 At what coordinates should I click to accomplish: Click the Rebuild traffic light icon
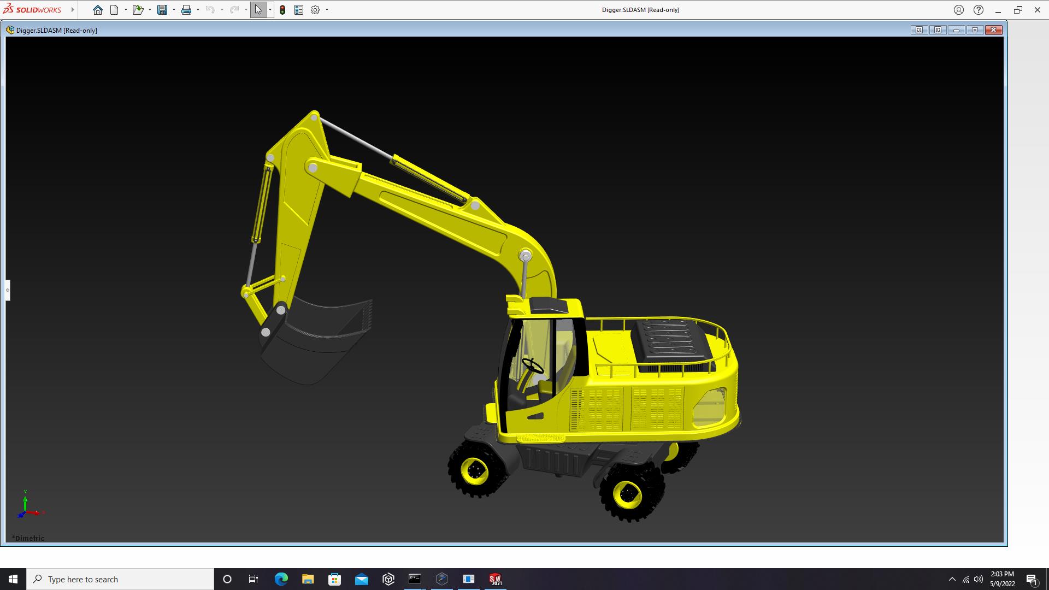(x=282, y=10)
